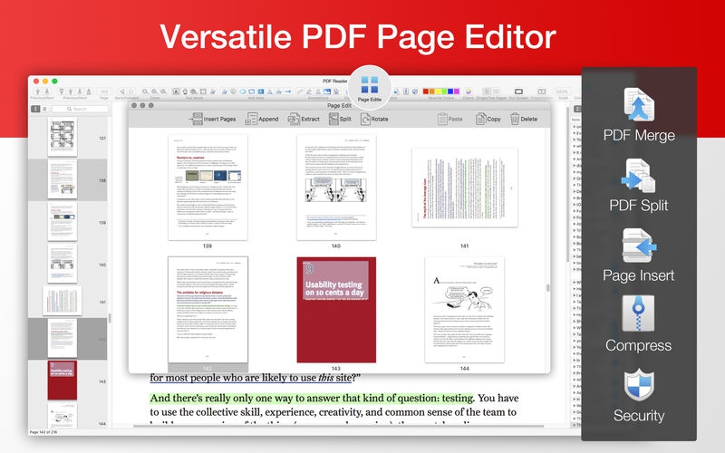Open the Page Edit tool in the toolbar
This screenshot has width=725, height=453.
(x=370, y=88)
